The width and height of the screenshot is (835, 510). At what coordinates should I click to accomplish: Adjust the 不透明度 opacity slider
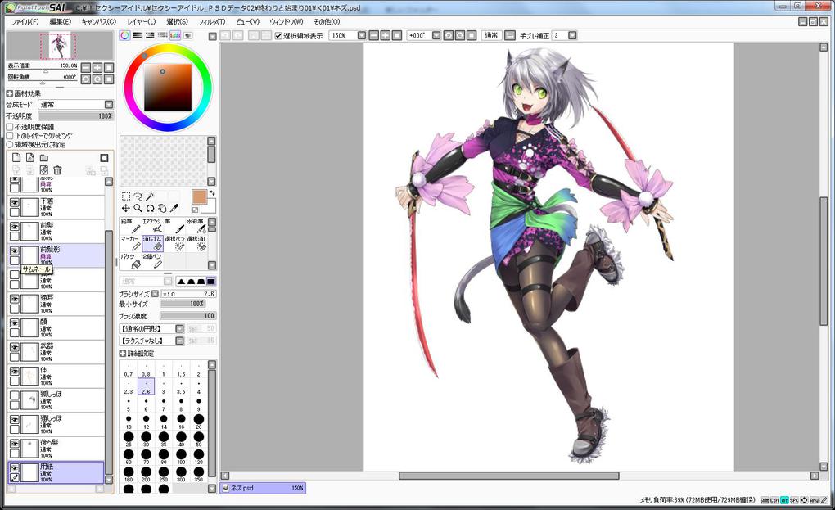coord(75,116)
